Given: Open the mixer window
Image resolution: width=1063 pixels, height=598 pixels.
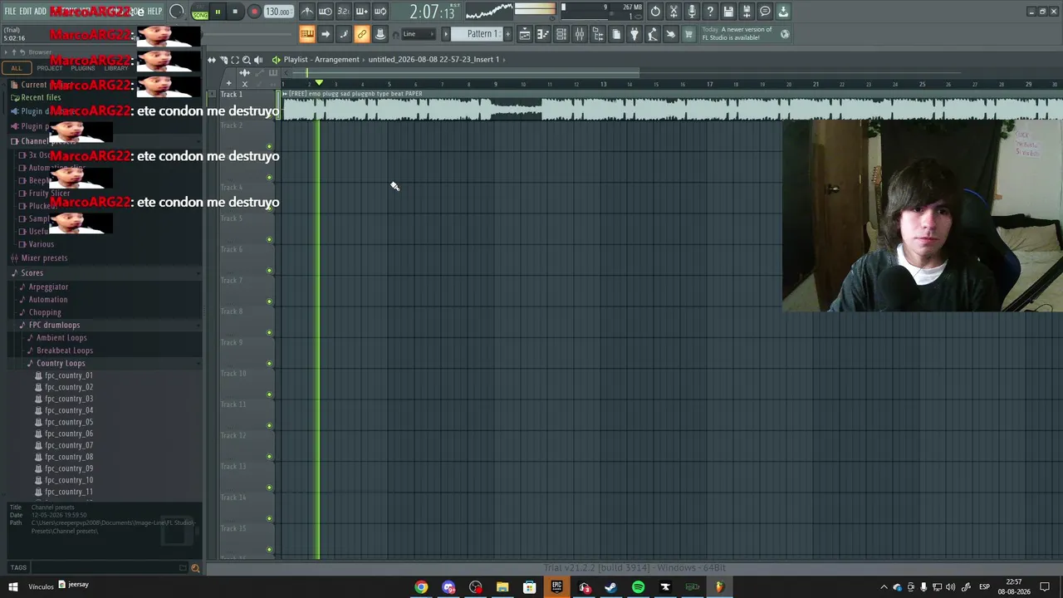Looking at the screenshot, I should pyautogui.click(x=580, y=34).
